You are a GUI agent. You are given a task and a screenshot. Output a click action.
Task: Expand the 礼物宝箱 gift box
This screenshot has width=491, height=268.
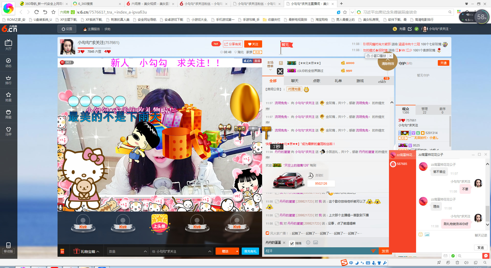(86, 251)
